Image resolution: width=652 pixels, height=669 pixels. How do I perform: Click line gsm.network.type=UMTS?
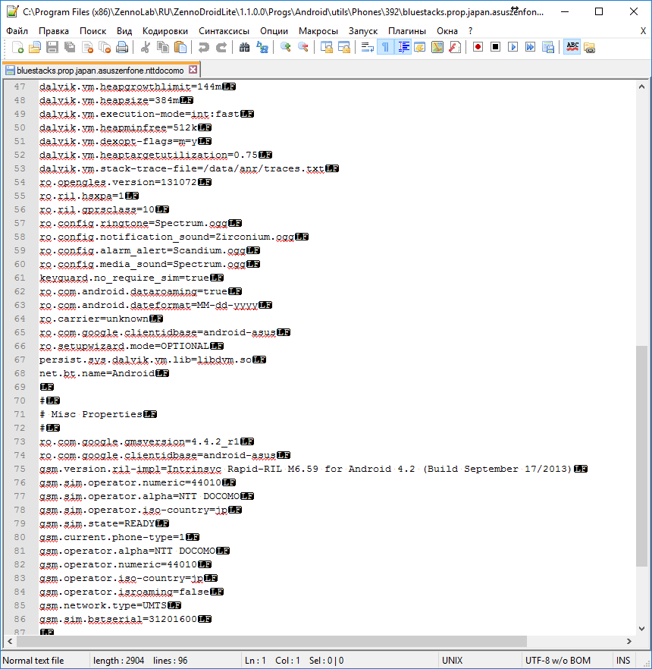110,605
